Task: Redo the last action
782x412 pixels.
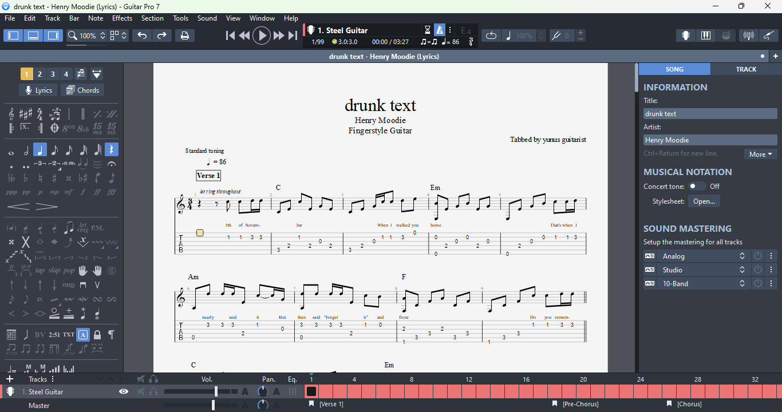Action: (162, 35)
